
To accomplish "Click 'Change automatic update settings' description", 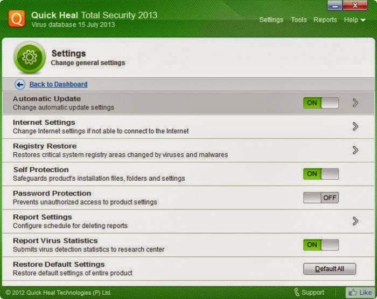I will pyautogui.click(x=64, y=107).
